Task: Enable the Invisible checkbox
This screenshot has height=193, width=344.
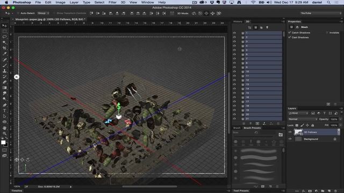Action: [327, 33]
